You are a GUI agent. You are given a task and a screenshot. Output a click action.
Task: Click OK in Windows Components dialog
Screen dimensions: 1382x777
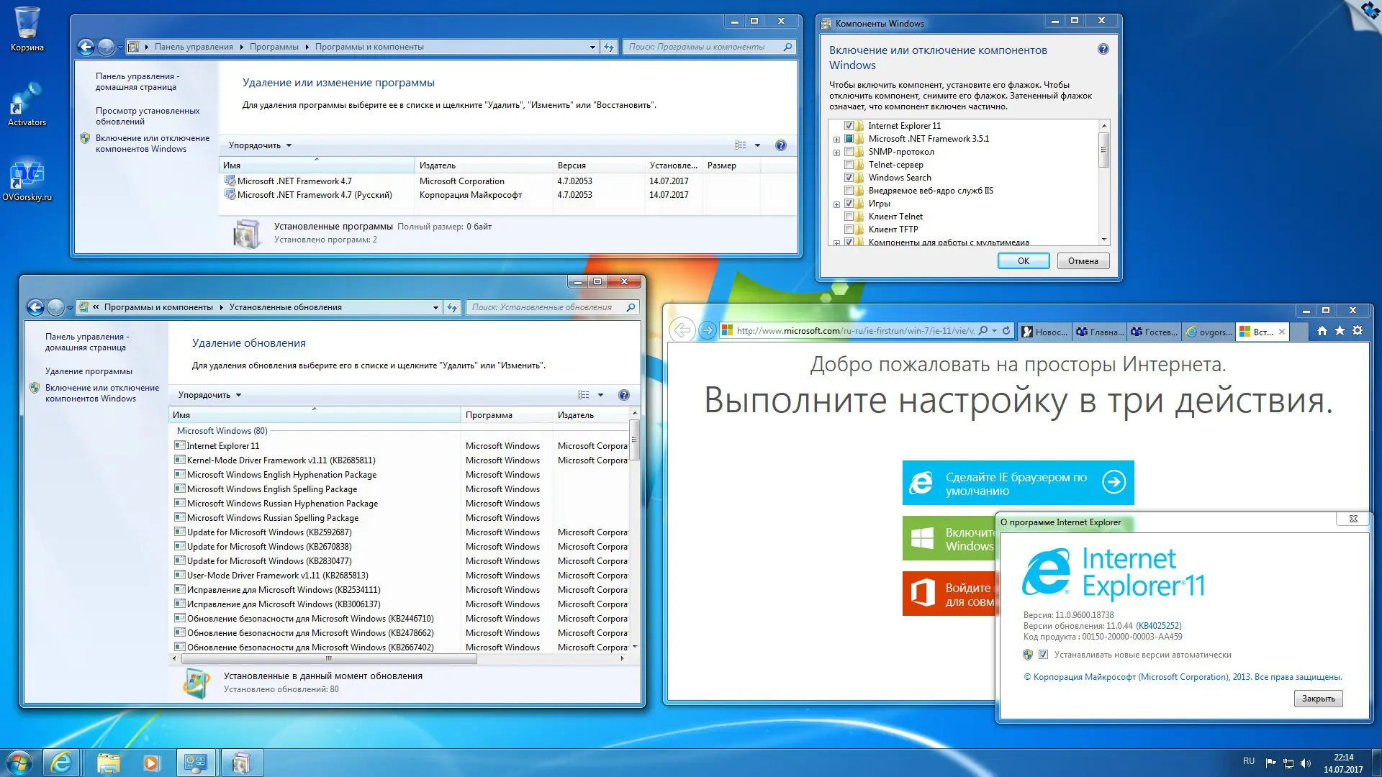tap(1023, 261)
